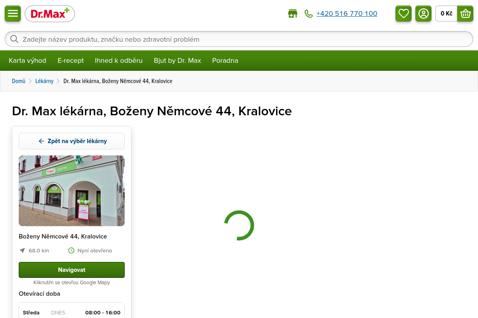The image size is (478, 318).
Task: Click the navigation arrow distance icon
Action: [x=22, y=250]
